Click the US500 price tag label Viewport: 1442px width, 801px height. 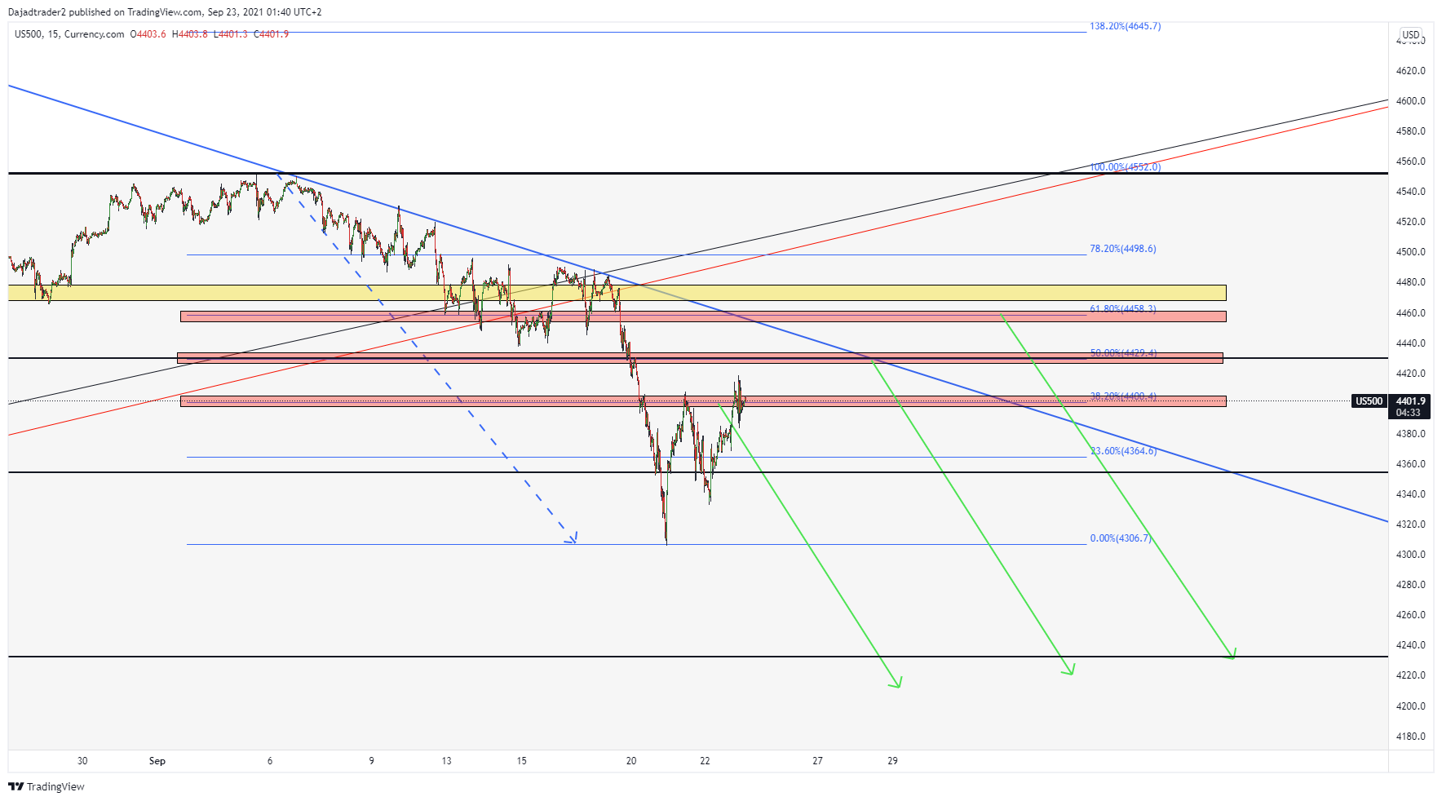click(x=1369, y=401)
